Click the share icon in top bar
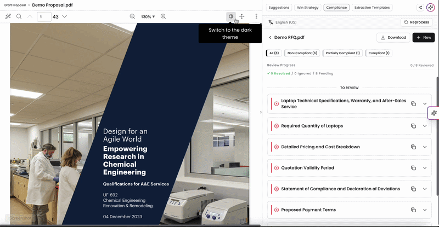 coord(420,8)
